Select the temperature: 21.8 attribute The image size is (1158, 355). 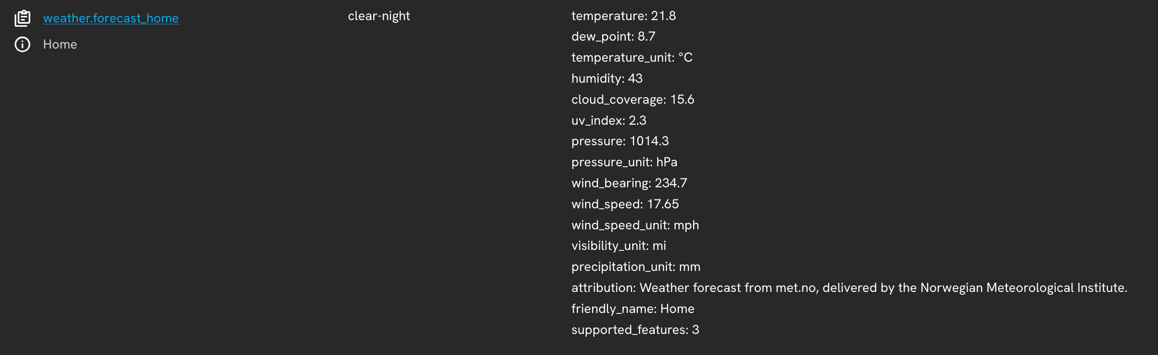point(623,16)
